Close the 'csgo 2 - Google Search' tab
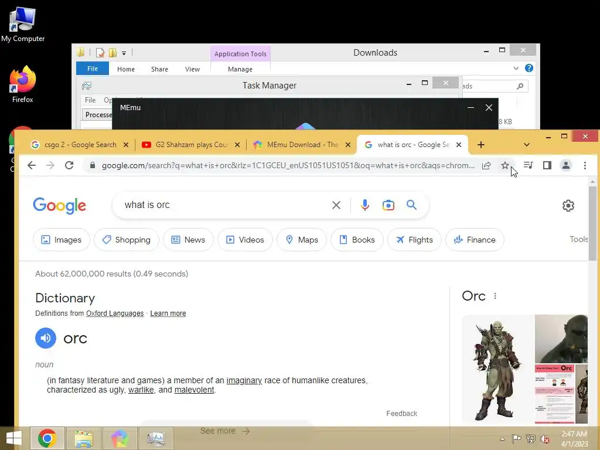 point(126,145)
